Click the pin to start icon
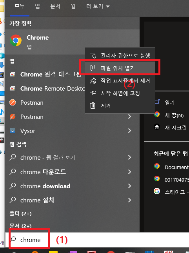Image resolution: width=189 pixels, height=253 pixels. 93,93
